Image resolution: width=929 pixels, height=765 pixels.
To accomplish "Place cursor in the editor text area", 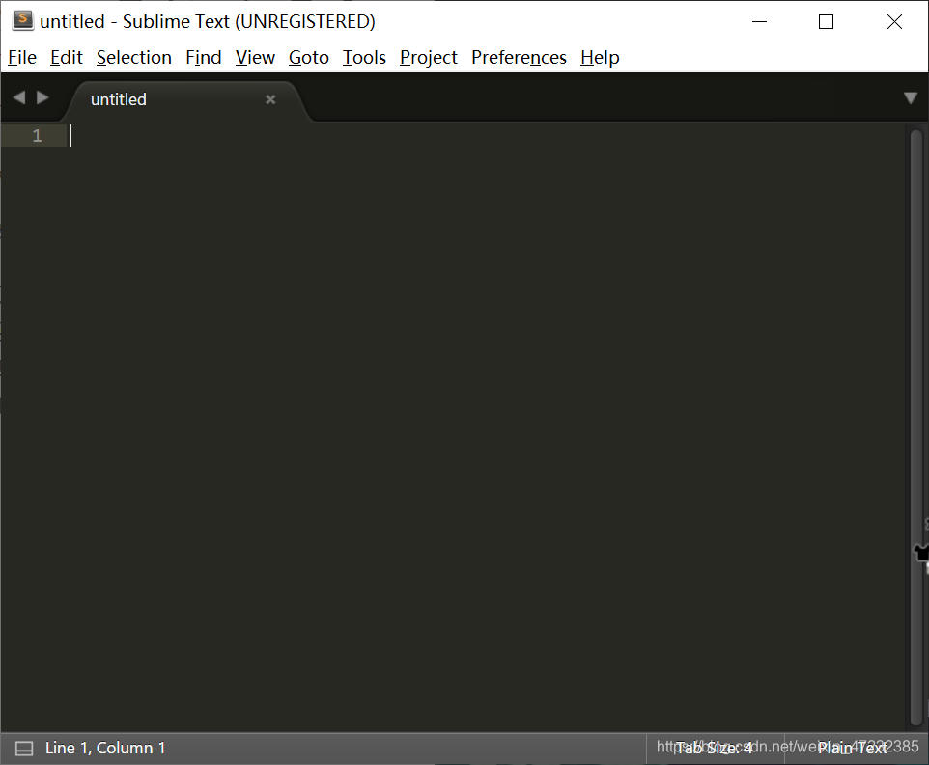I will coord(486,426).
